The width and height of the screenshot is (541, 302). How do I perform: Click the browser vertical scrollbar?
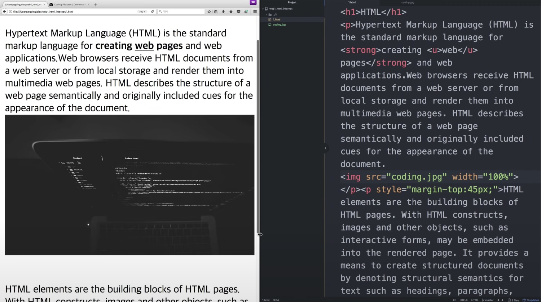[258, 137]
